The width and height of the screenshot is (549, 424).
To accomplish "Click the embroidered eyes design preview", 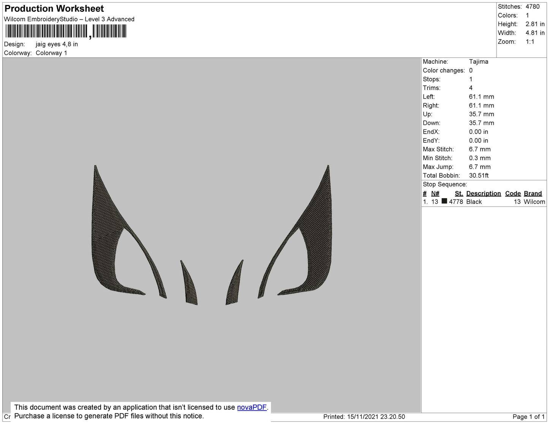I will click(212, 235).
